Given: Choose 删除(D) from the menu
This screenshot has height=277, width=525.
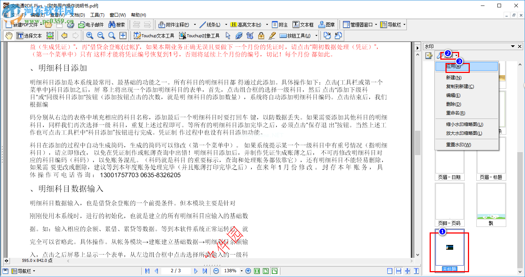Looking at the screenshot, I should click(466, 104).
